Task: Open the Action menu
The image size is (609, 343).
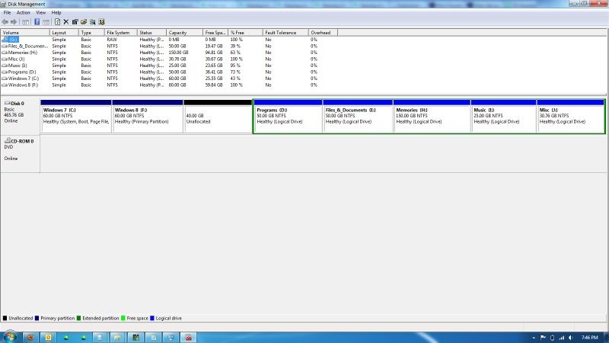Action: (24, 13)
